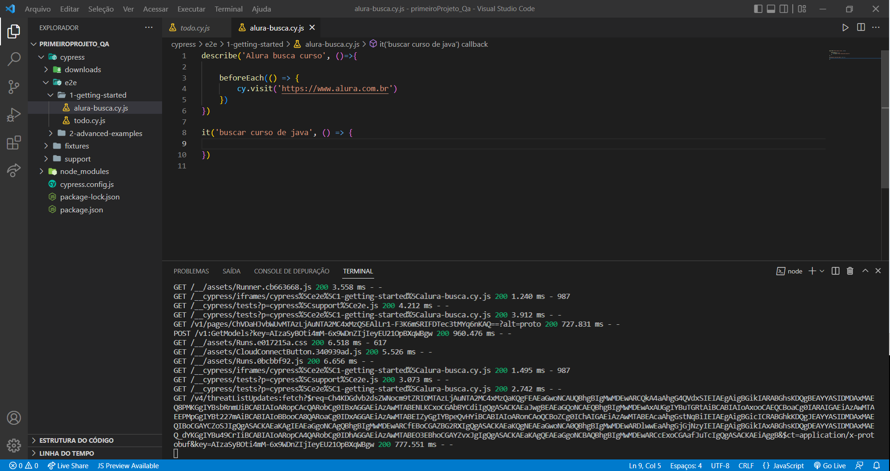Click the e2e breadcrumb segment

pos(211,44)
